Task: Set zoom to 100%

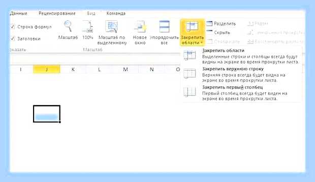Action: coord(87,30)
